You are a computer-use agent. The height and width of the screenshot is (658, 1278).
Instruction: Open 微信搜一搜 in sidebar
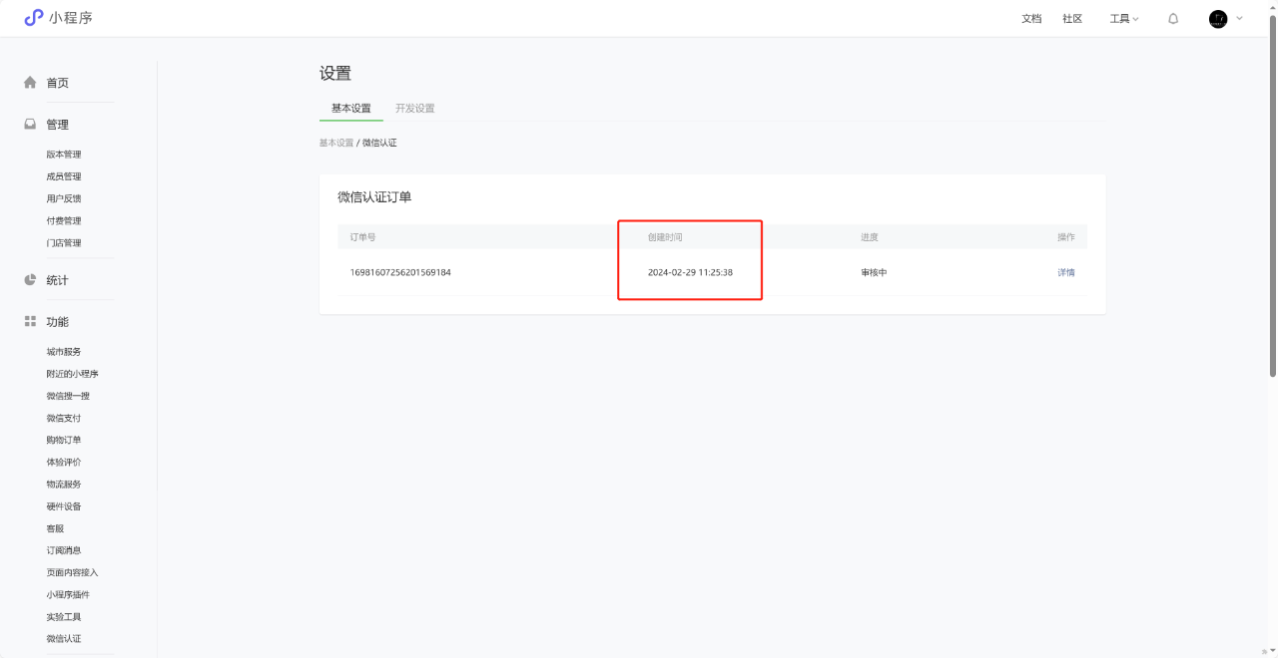(68, 396)
